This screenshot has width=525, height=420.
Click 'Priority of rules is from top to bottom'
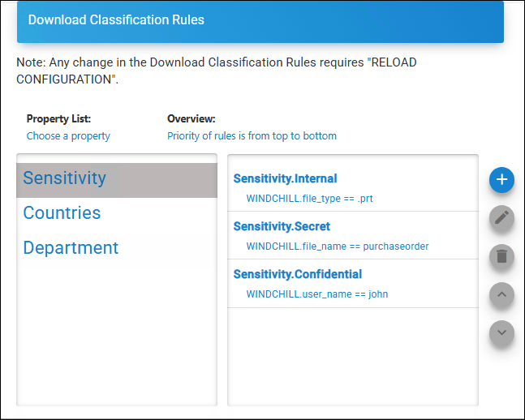click(252, 136)
